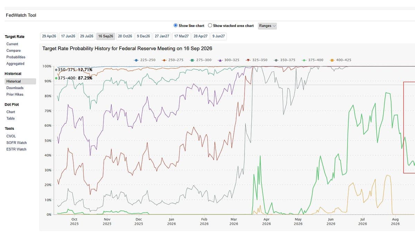Toggle the 375-400 legend series

(312, 60)
